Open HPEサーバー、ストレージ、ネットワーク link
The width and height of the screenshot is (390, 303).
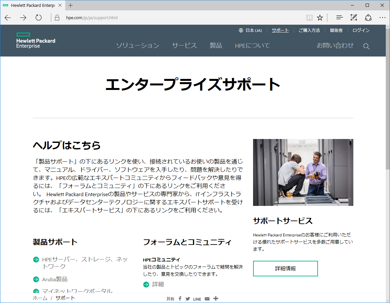[85, 263]
